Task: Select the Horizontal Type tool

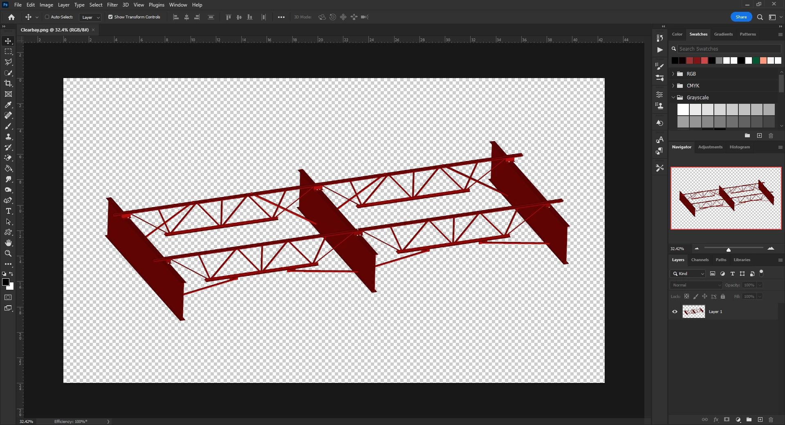Action: tap(8, 211)
